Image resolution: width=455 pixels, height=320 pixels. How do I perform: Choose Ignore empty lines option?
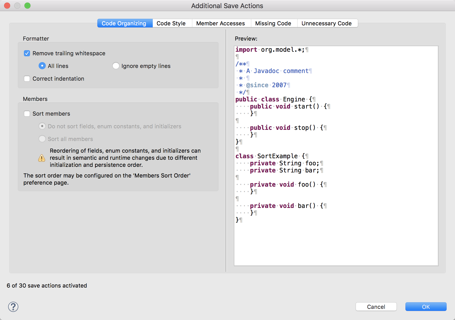tap(116, 66)
